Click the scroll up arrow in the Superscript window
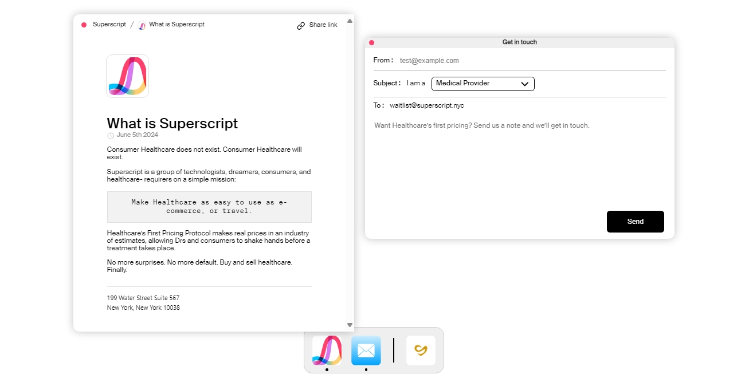 point(350,21)
